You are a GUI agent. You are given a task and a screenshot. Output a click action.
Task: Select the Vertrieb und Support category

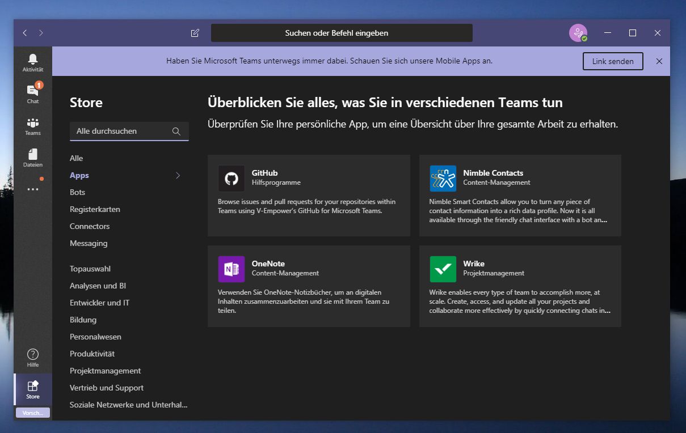click(x=107, y=388)
